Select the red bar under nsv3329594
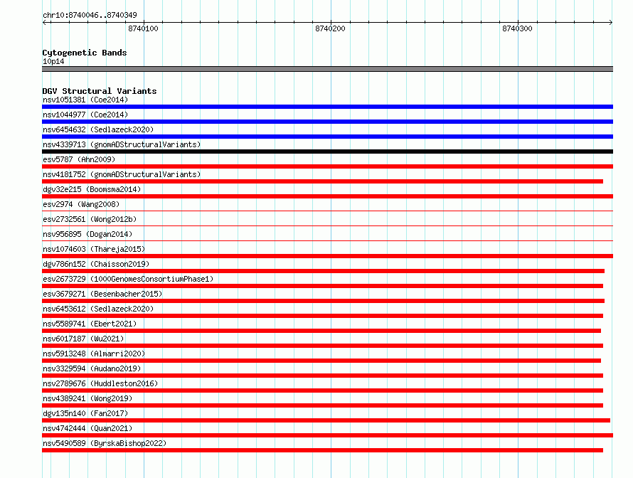 click(323, 376)
